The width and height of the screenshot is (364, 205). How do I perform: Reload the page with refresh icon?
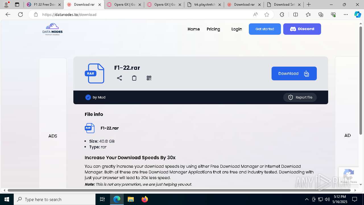20,15
